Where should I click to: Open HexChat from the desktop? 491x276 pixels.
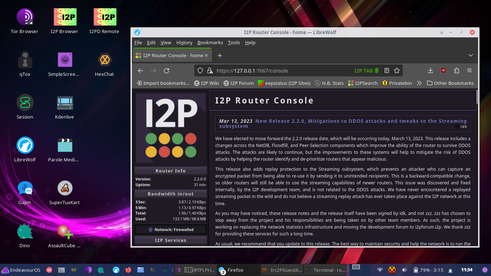point(105,64)
